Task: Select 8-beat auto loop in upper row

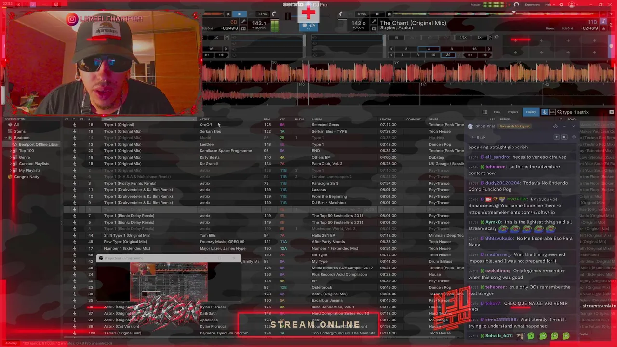Action: click(x=451, y=49)
